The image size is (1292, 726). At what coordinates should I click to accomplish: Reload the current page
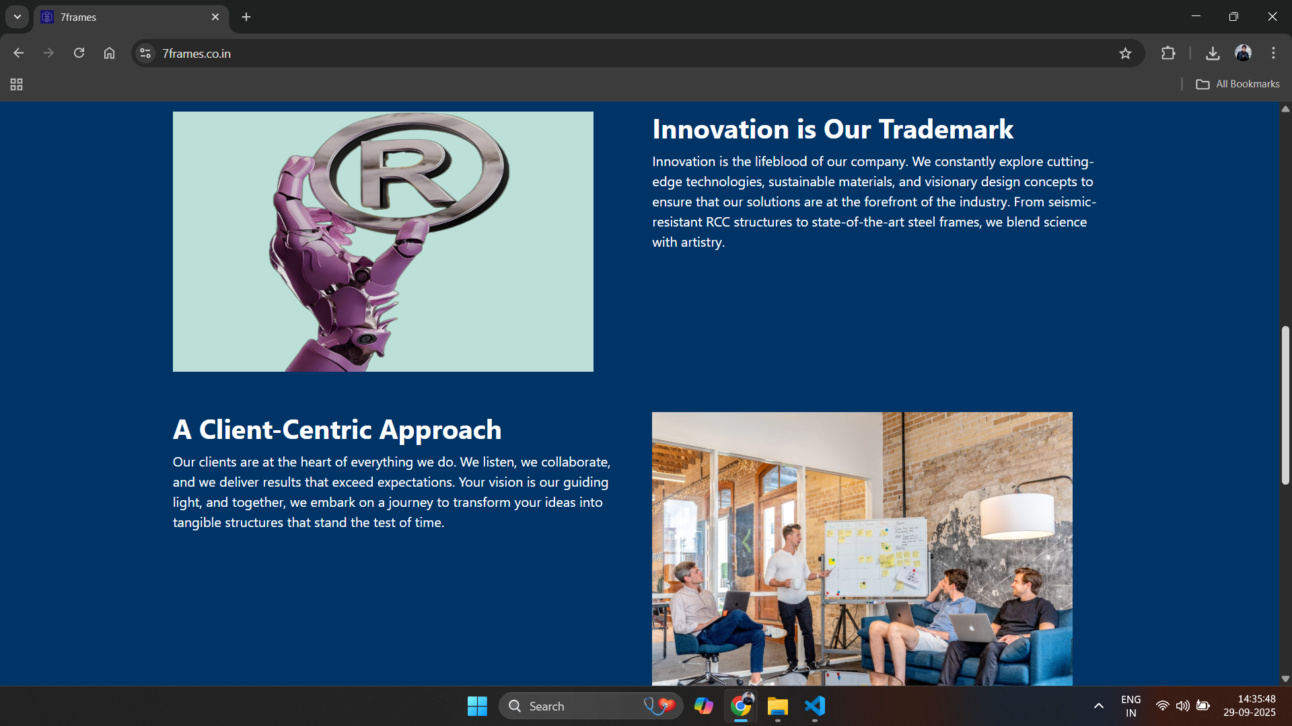click(x=79, y=53)
